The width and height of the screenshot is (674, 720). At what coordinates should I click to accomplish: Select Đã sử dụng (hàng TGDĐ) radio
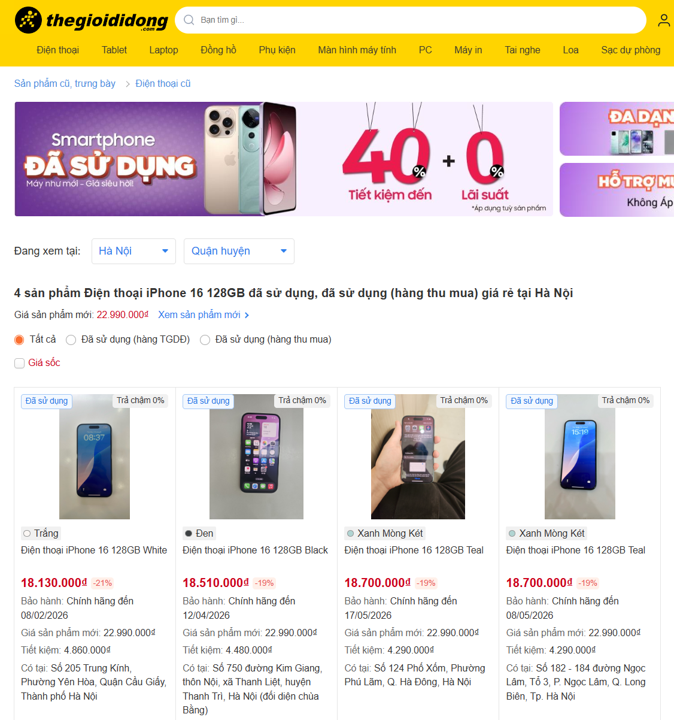point(71,340)
